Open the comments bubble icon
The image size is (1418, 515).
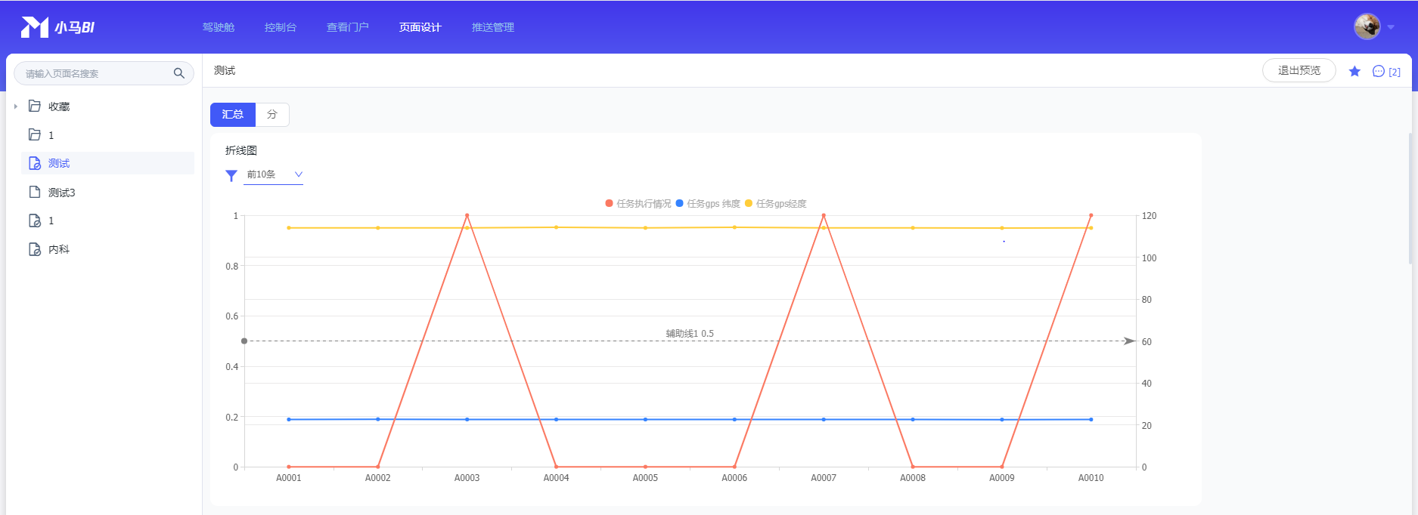coord(1379,71)
